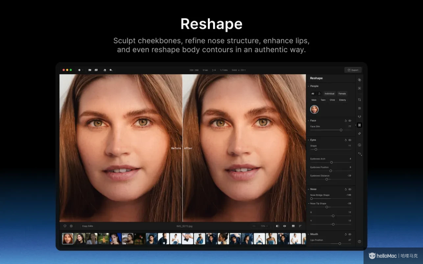The image size is (423, 264).
Task: Adjust the Nose Bridge Shape slider
Action: pyautogui.click(x=330, y=199)
